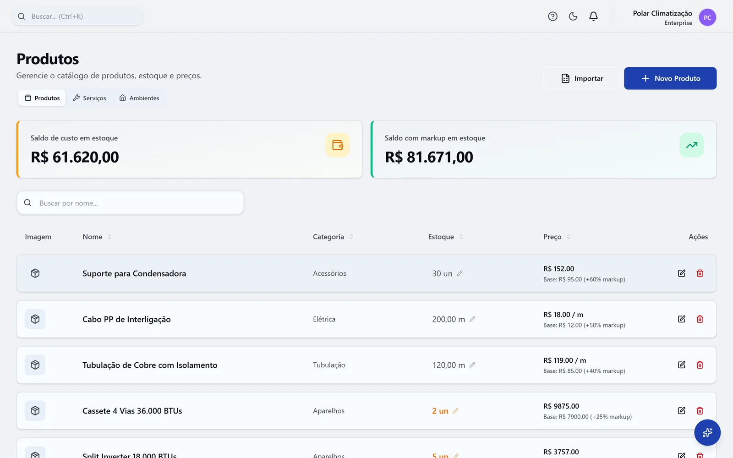Edit stock pencil for 30 un
This screenshot has height=458, width=733.
click(459, 273)
